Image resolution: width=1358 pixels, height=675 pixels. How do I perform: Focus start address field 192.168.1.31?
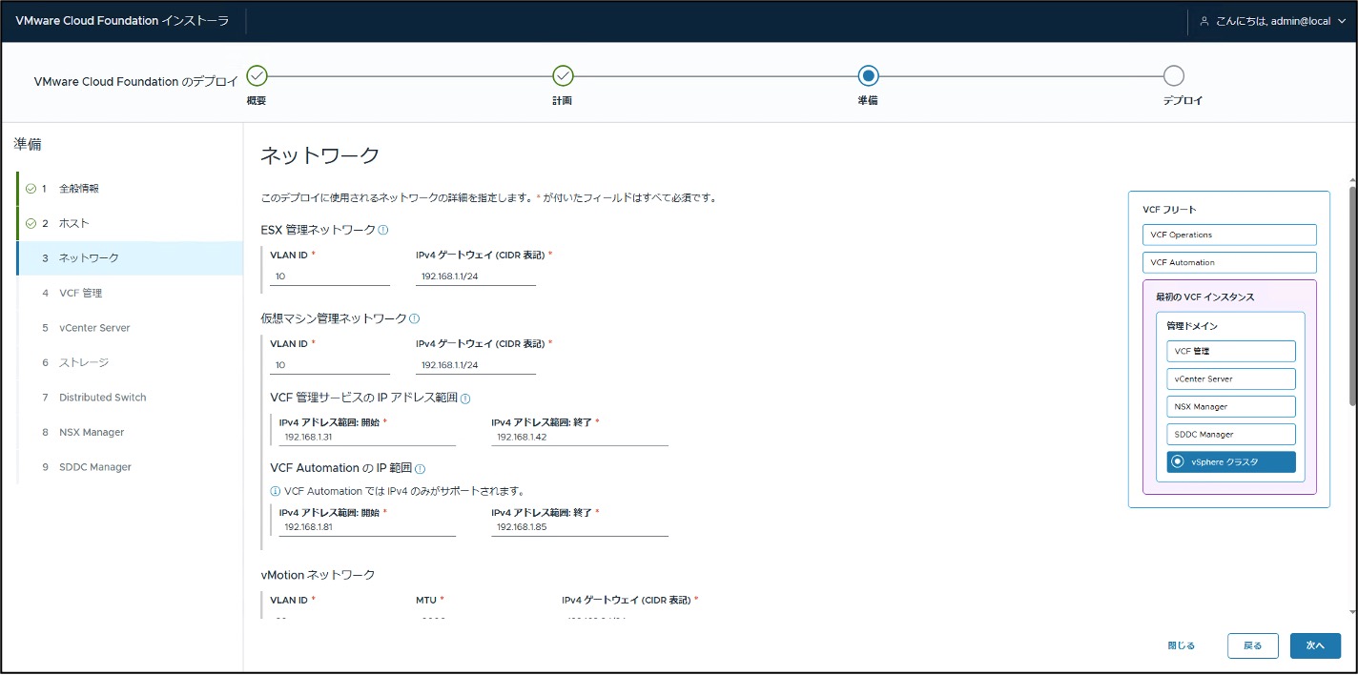pos(367,437)
